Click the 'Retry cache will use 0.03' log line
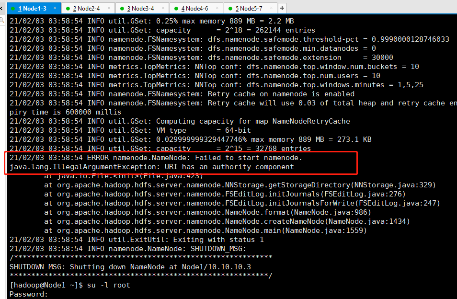This screenshot has width=457, height=299. [x=233, y=103]
